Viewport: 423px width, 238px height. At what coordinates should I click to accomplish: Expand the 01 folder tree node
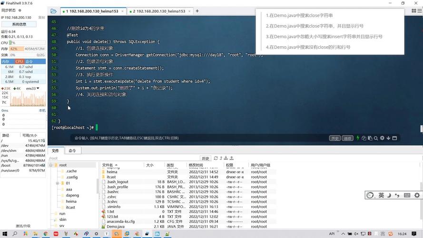click(x=57, y=183)
